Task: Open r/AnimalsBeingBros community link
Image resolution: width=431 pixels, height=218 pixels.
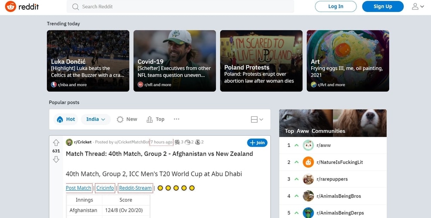Action: (x=339, y=196)
